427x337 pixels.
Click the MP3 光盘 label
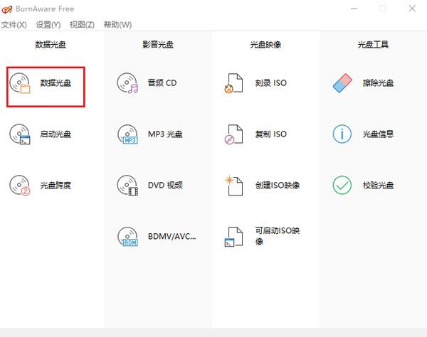pyautogui.click(x=165, y=134)
